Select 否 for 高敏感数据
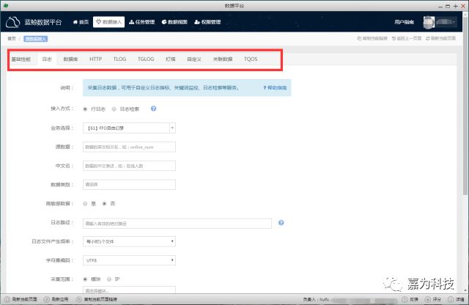The image size is (469, 305). [104, 204]
